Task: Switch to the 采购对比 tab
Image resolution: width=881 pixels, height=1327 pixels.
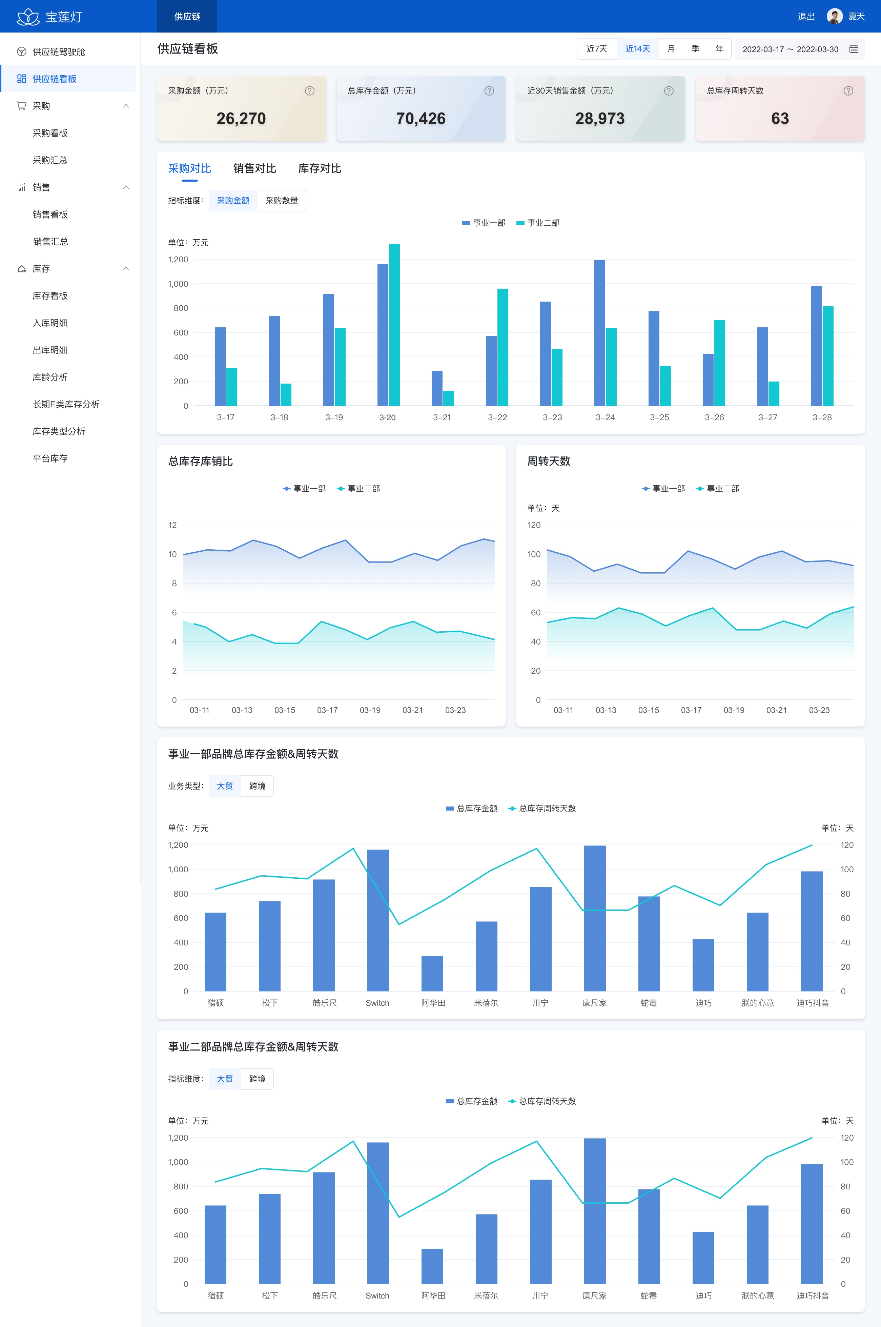Action: (x=189, y=168)
